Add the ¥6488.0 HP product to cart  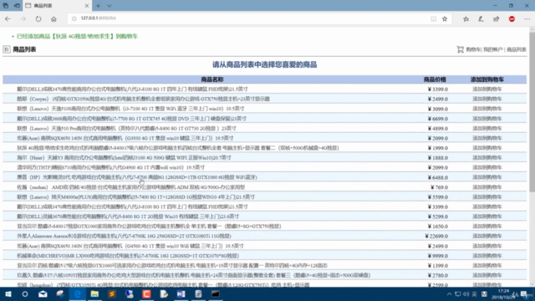[x=487, y=177]
